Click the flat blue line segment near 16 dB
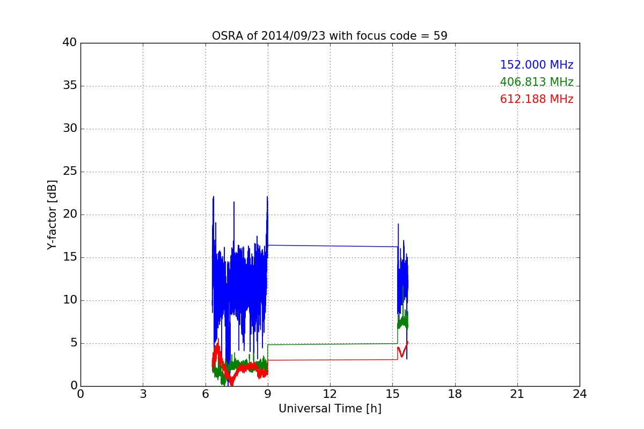The height and width of the screenshot is (429, 644). pyautogui.click(x=333, y=246)
